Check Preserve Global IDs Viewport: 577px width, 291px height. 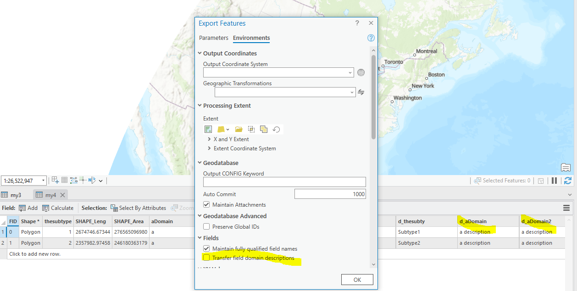coord(207,227)
